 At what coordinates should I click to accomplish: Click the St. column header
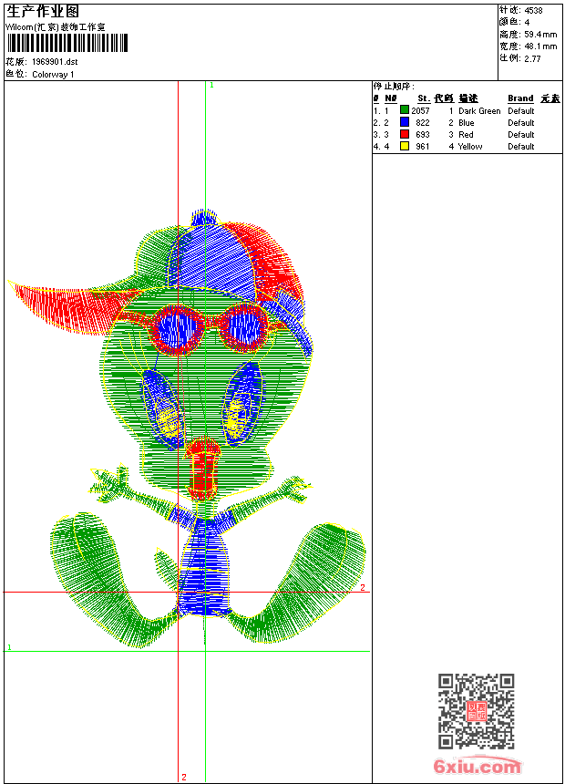[x=424, y=98]
